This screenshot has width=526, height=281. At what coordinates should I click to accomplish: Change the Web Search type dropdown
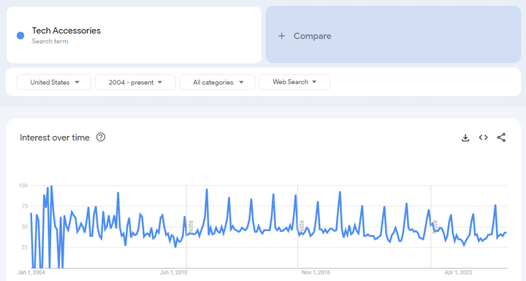coord(294,82)
